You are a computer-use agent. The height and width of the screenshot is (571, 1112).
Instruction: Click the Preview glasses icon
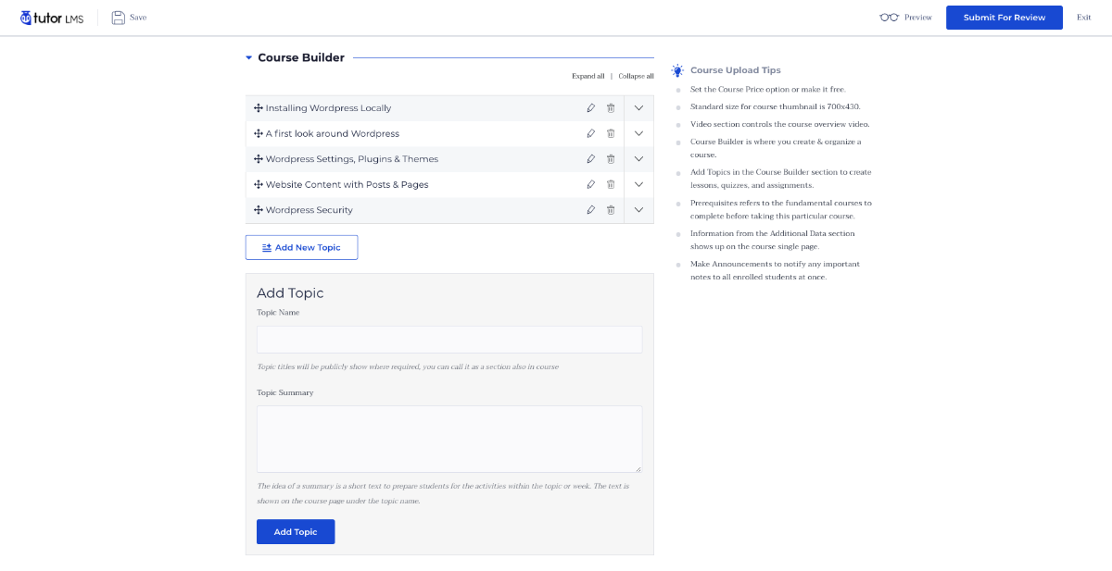[890, 18]
